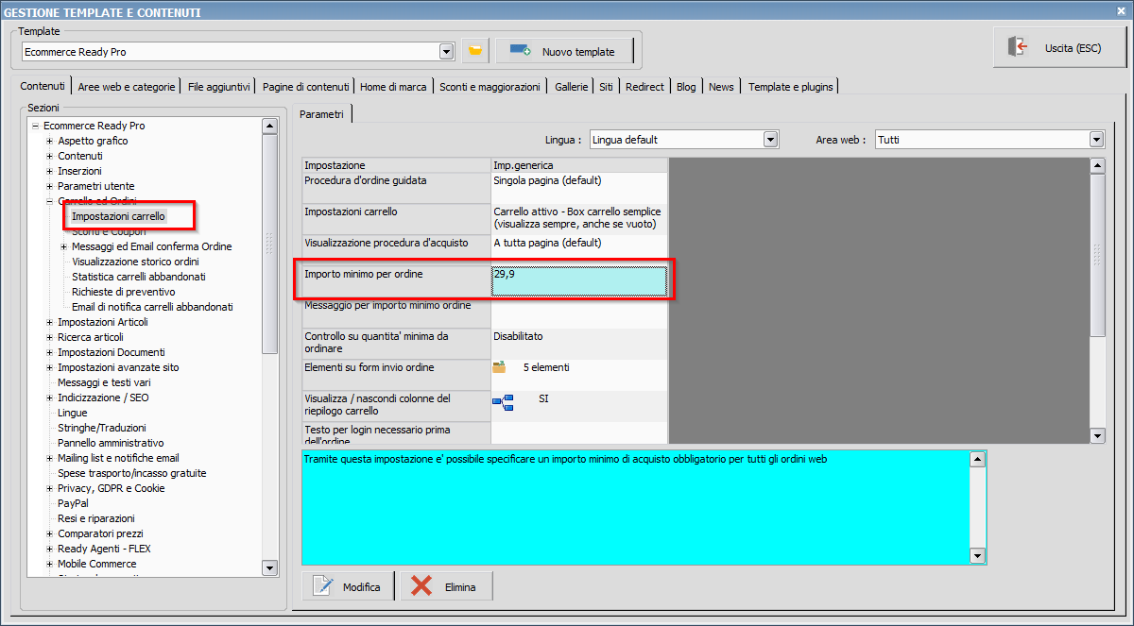
Task: Expand the Ricerca articoli node
Action: point(49,337)
